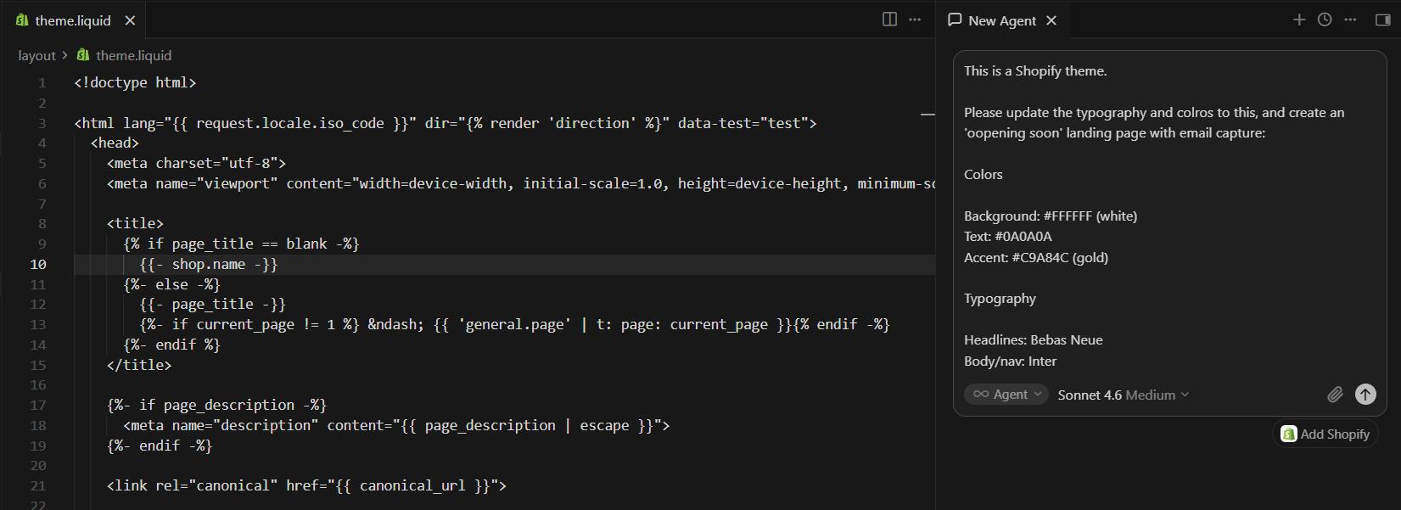Open Sonnet 4.6 Medium model selector
This screenshot has height=510, width=1401.
pos(1124,395)
